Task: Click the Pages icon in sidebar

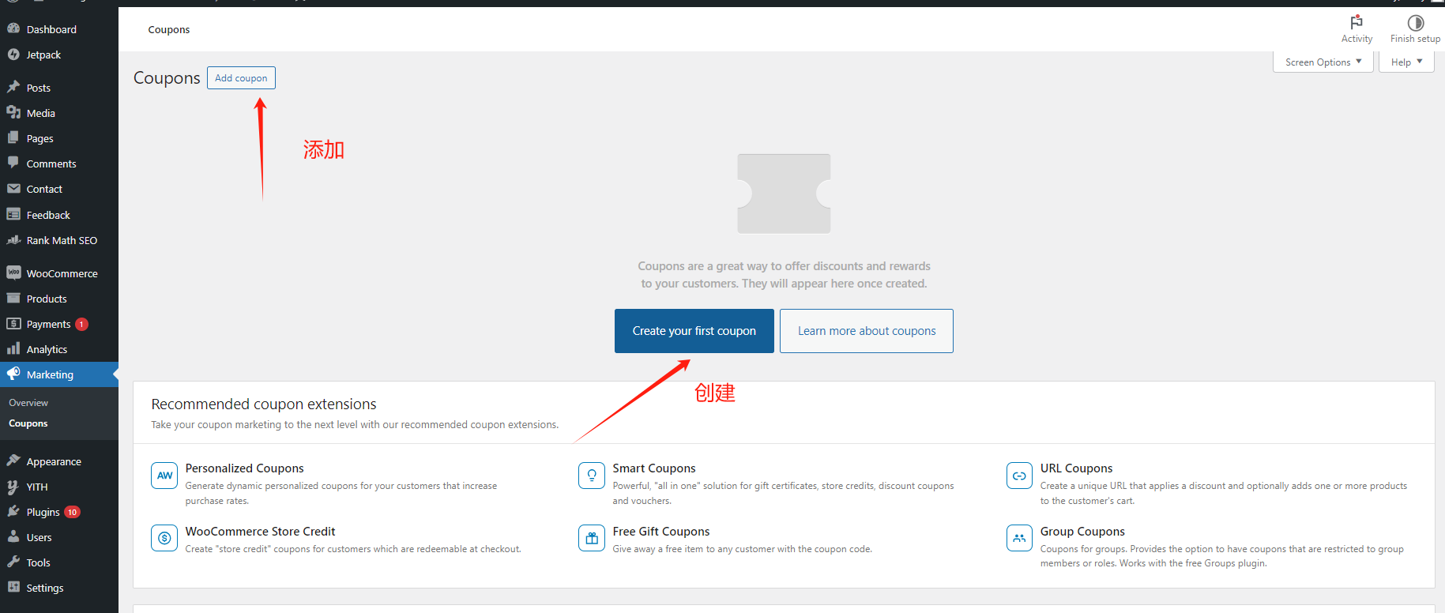Action: 13,137
